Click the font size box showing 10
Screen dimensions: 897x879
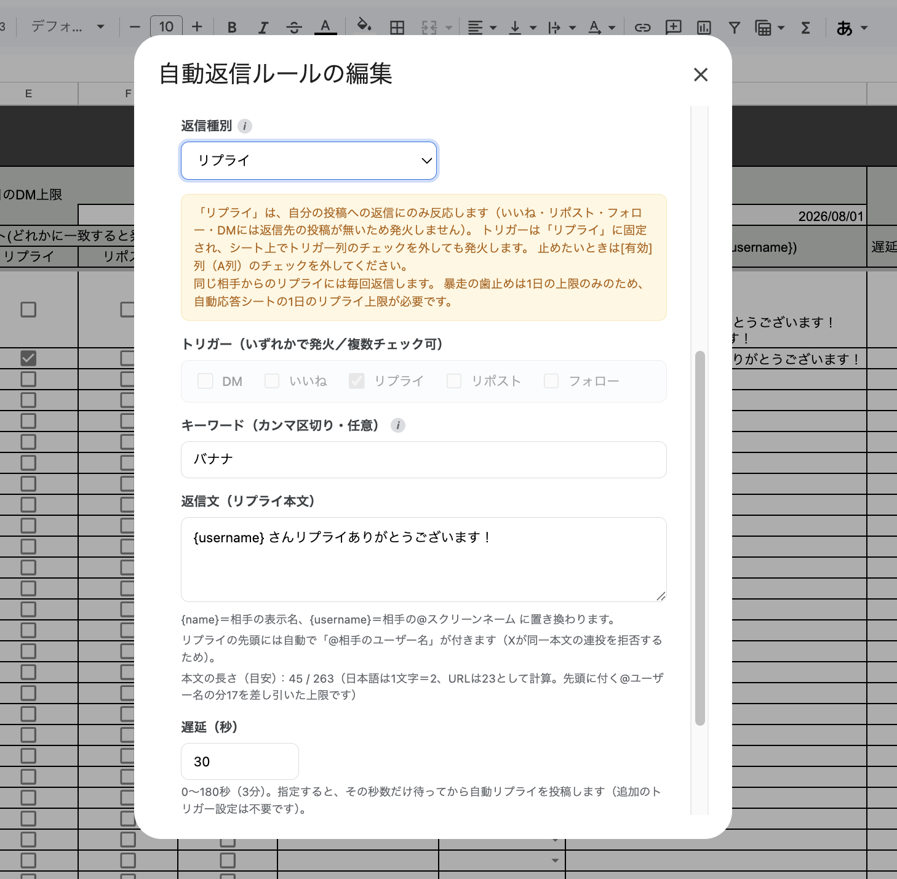pyautogui.click(x=166, y=26)
